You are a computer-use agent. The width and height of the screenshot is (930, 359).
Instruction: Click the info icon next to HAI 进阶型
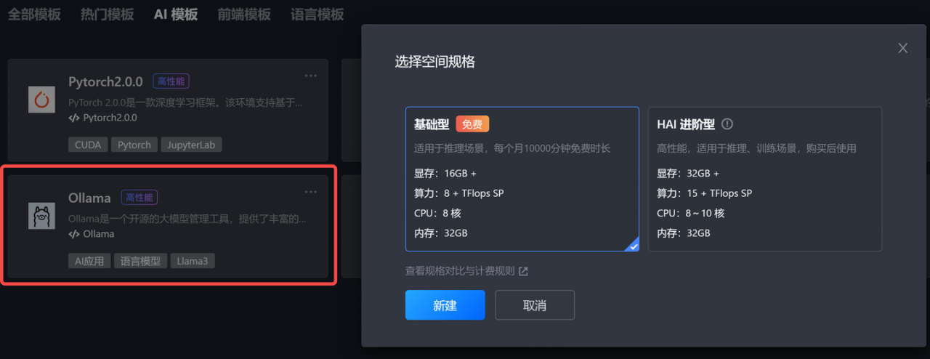[x=727, y=124]
